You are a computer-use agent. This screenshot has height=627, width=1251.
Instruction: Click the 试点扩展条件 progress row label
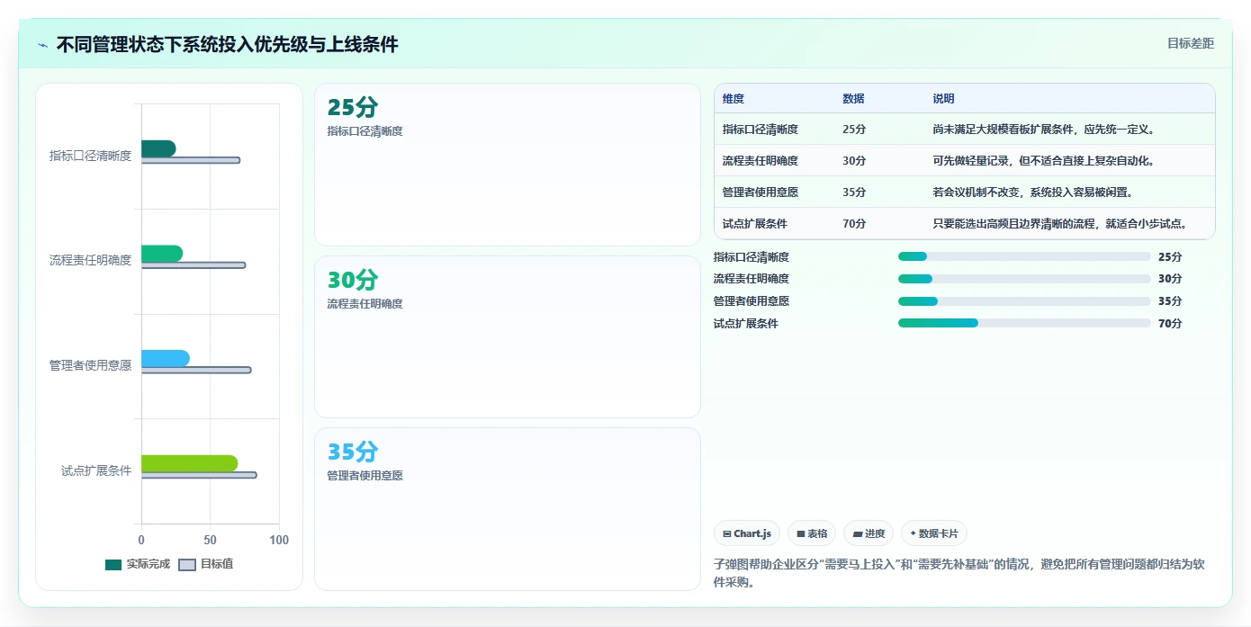tap(746, 324)
